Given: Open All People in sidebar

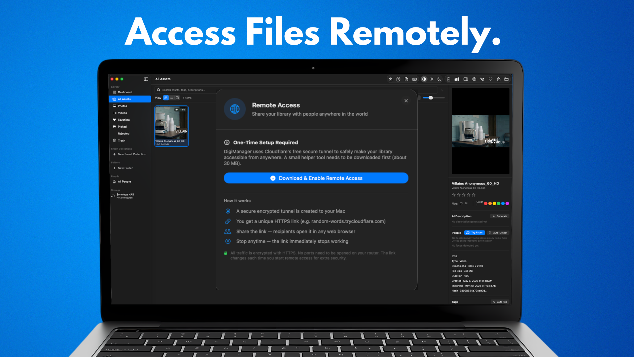Looking at the screenshot, I should [130, 182].
